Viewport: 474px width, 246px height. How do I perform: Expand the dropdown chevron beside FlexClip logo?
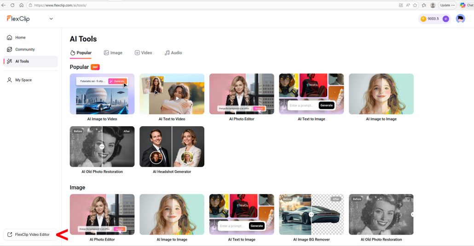pos(51,19)
